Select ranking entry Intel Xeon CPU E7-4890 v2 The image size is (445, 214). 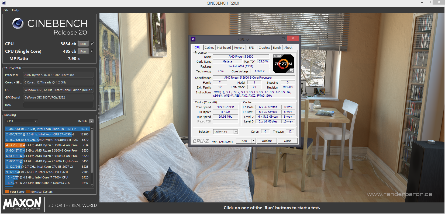pyautogui.click(x=47, y=134)
